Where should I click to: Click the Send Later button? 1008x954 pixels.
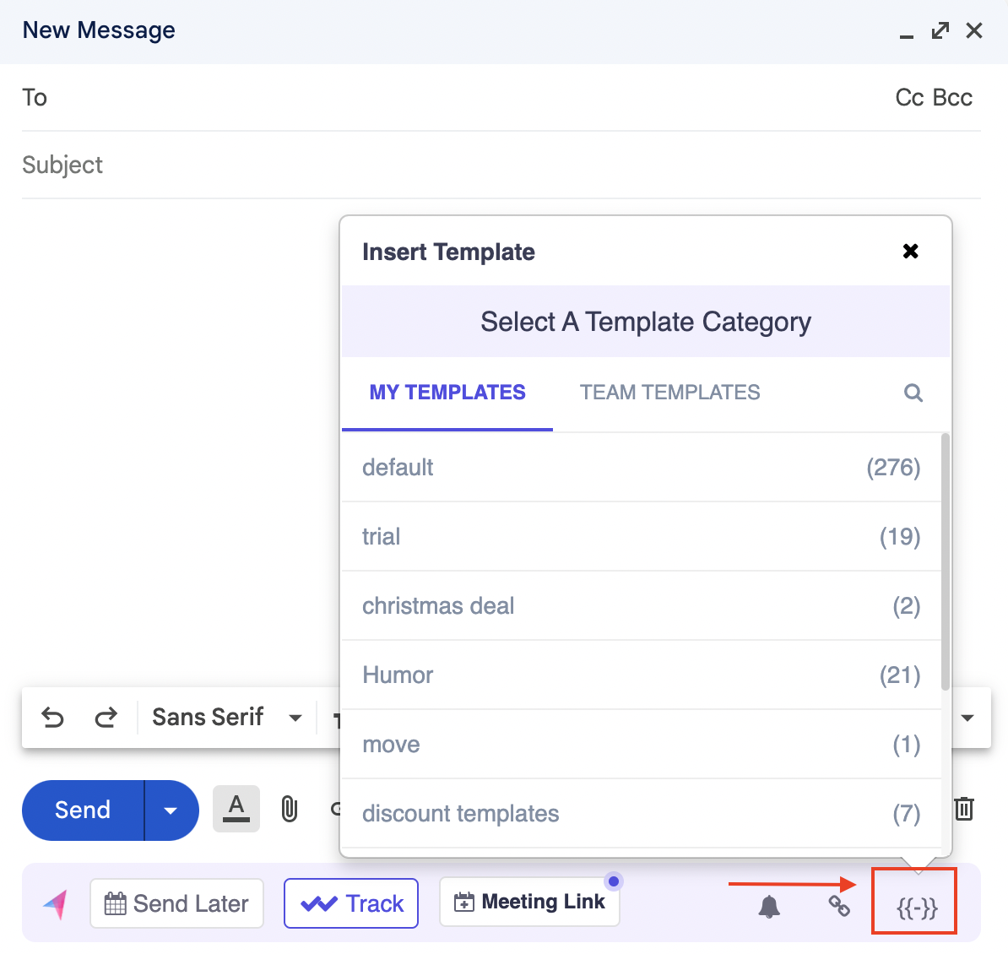click(176, 903)
